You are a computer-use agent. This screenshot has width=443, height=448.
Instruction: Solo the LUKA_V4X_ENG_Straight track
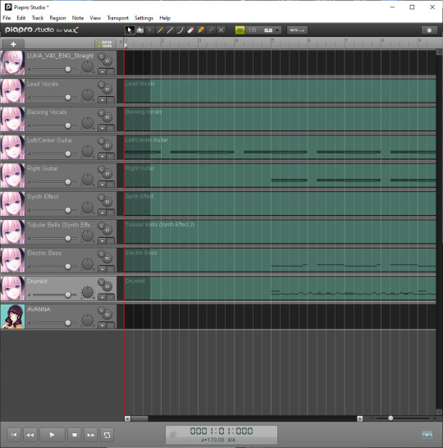coord(101,57)
